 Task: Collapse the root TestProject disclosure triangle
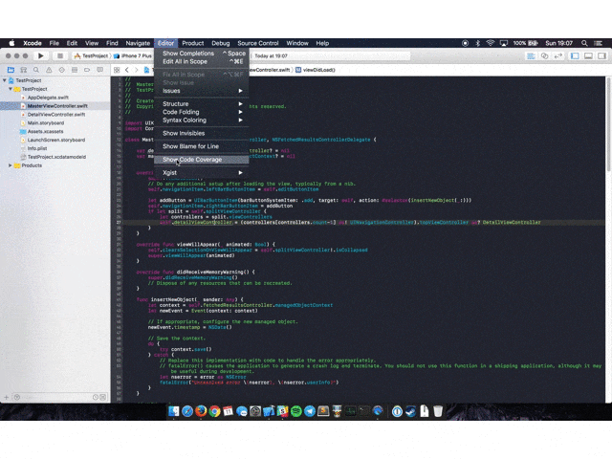point(5,80)
